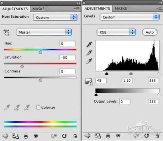The width and height of the screenshot is (163, 141).
Task: Select the add-to-sample eyedropper in Hue/Saturation
Action: pos(17,108)
